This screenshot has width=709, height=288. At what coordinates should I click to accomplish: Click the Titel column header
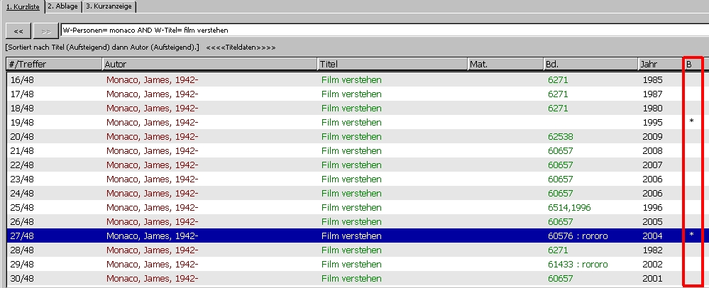[392, 65]
